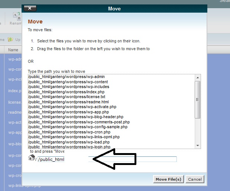
Task: Click the scroll down arrow of file list
Action: (198, 146)
